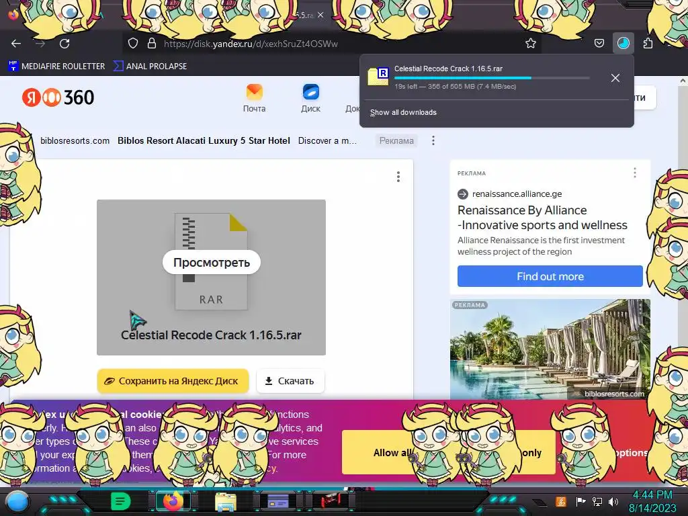Screen dimensions: 688x516
Task: Click the Start orb in taskbar
Action: pos(17,501)
